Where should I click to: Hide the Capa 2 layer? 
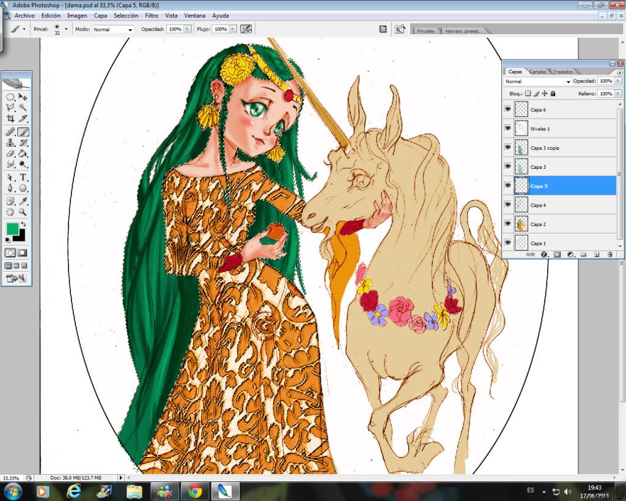(x=508, y=223)
